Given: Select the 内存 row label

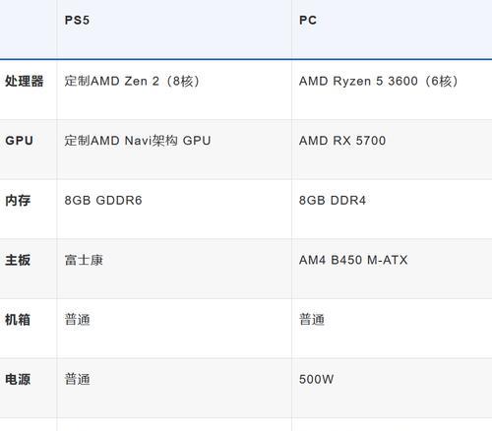Looking at the screenshot, I should click(x=18, y=201).
